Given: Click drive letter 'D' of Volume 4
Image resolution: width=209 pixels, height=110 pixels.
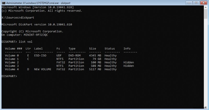Looking at the screenshot, I should coord(28,69).
